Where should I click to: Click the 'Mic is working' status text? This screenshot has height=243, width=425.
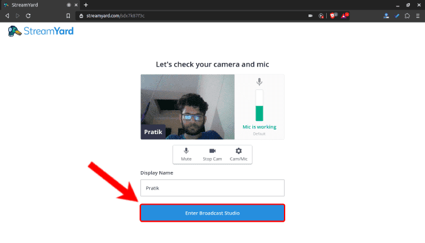click(259, 127)
